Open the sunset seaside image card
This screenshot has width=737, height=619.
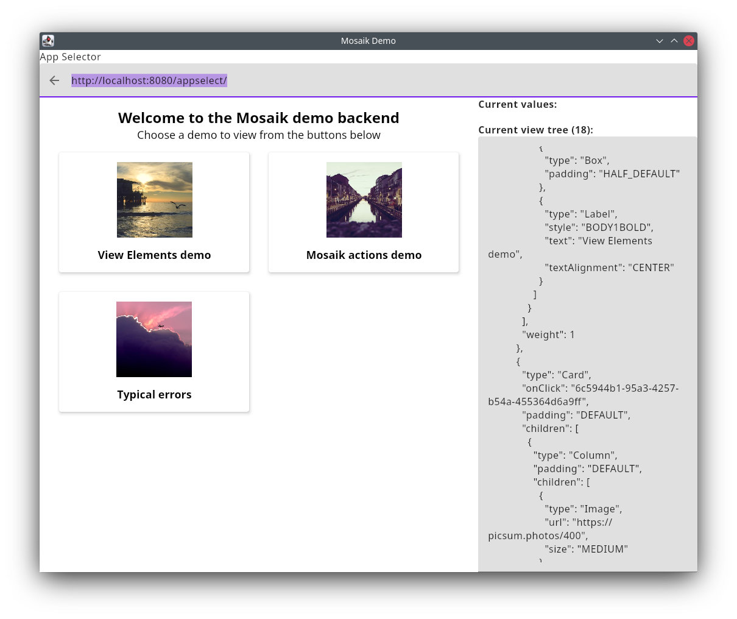pyautogui.click(x=155, y=200)
